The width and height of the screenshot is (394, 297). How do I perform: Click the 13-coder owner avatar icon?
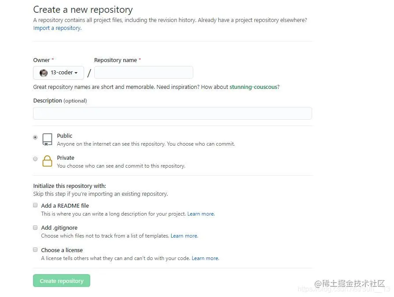coord(44,73)
